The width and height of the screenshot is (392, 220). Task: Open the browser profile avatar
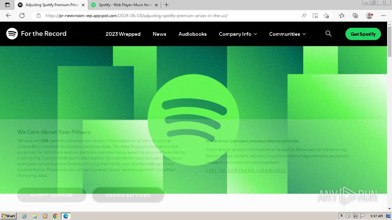pyautogui.click(x=369, y=16)
